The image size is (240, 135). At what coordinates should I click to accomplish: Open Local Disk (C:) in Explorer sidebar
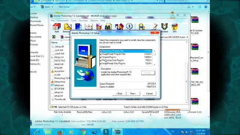37,56
